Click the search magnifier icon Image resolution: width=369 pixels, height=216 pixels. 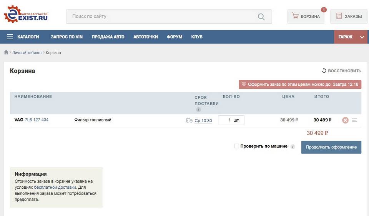(x=261, y=17)
